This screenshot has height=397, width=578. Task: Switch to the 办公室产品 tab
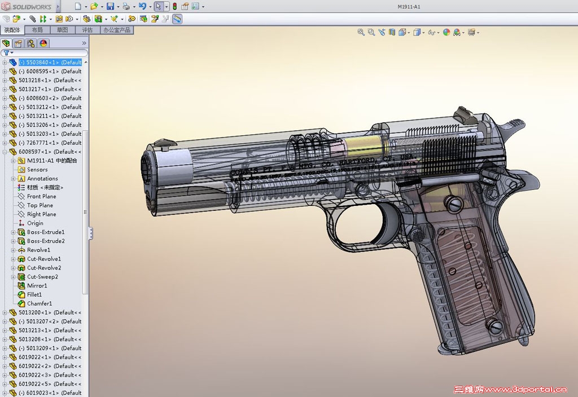coord(117,30)
